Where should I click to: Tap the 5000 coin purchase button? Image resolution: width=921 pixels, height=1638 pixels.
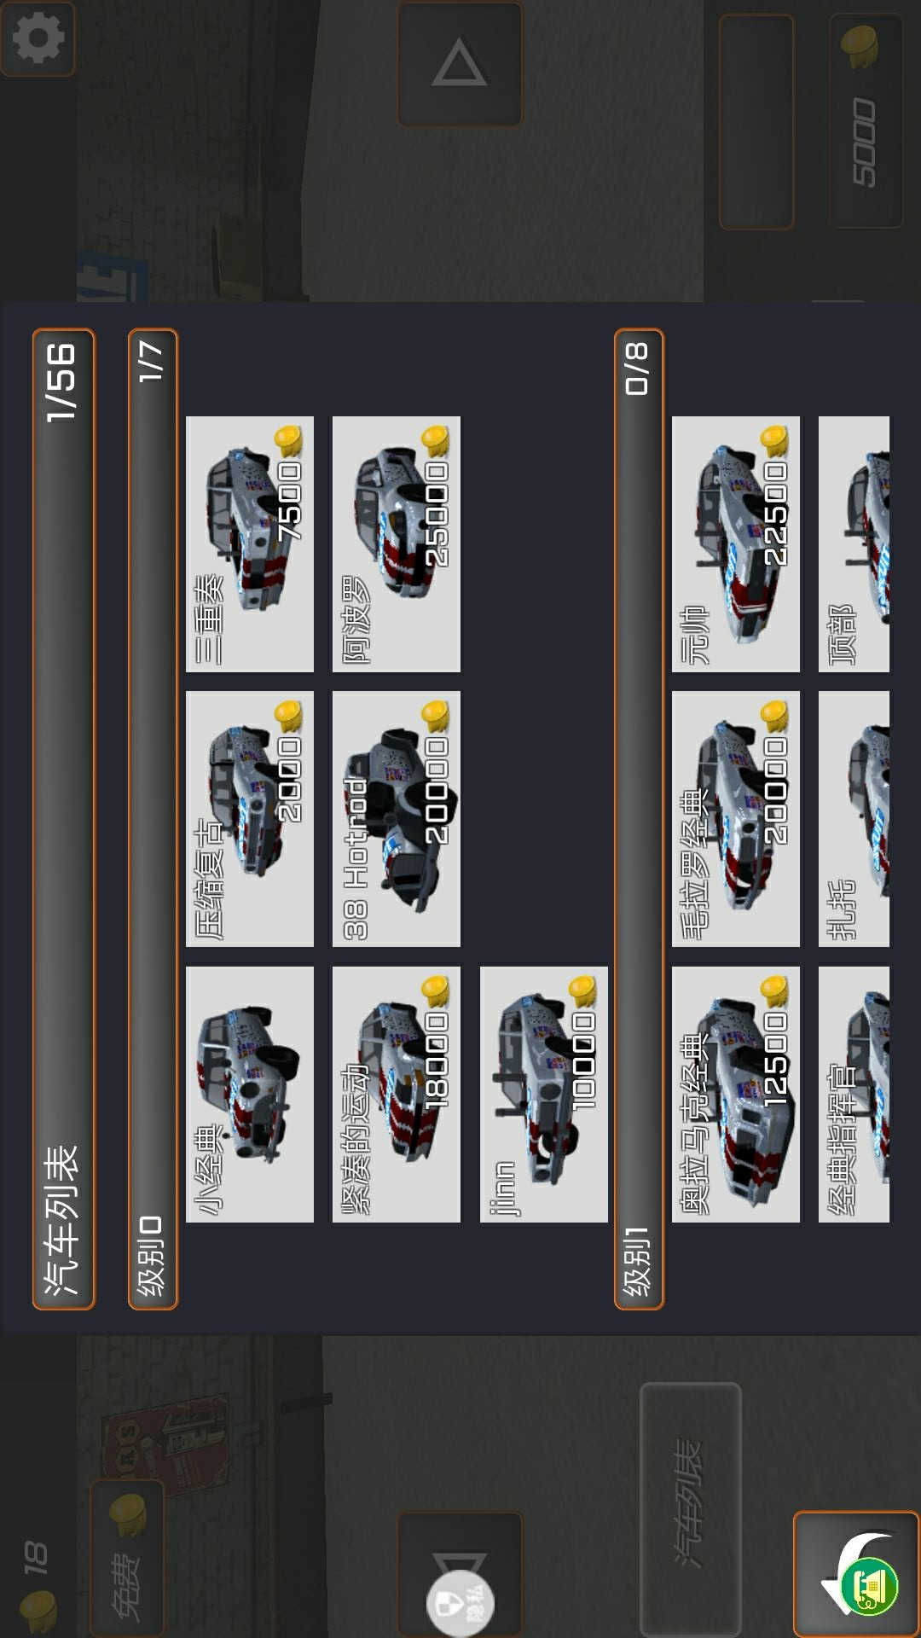point(866,121)
